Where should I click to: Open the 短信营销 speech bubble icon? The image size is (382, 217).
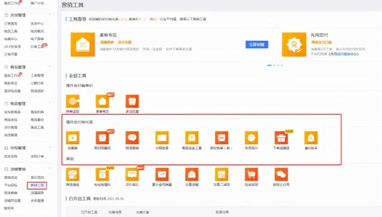pos(132,138)
